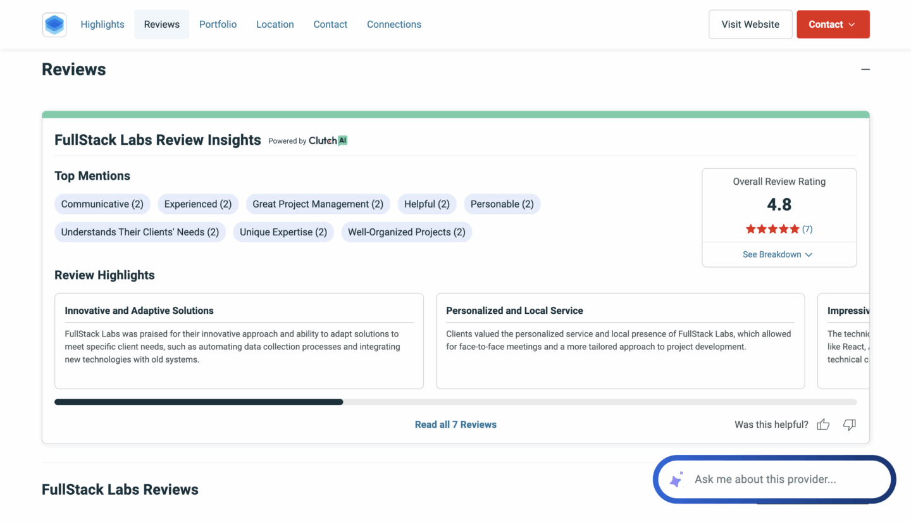Choose the Helpful (2) tag

click(x=427, y=204)
